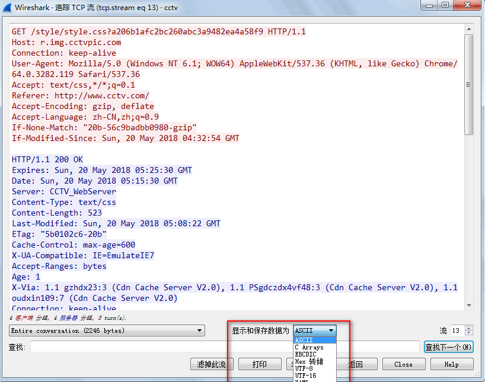The image size is (485, 382).
Task: Select EBCDIC display format
Action: tap(305, 354)
